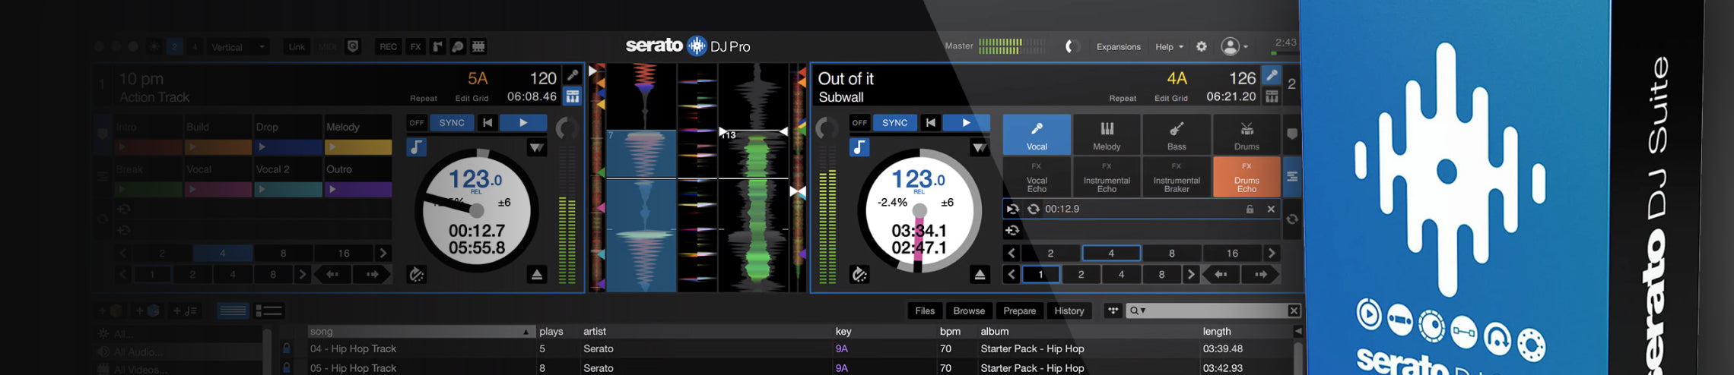
Task: Click the Master output level meter
Action: [1011, 46]
